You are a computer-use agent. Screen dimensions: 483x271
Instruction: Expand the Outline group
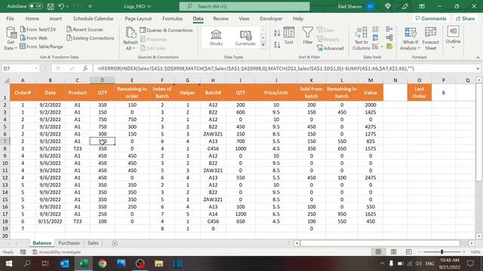click(453, 38)
